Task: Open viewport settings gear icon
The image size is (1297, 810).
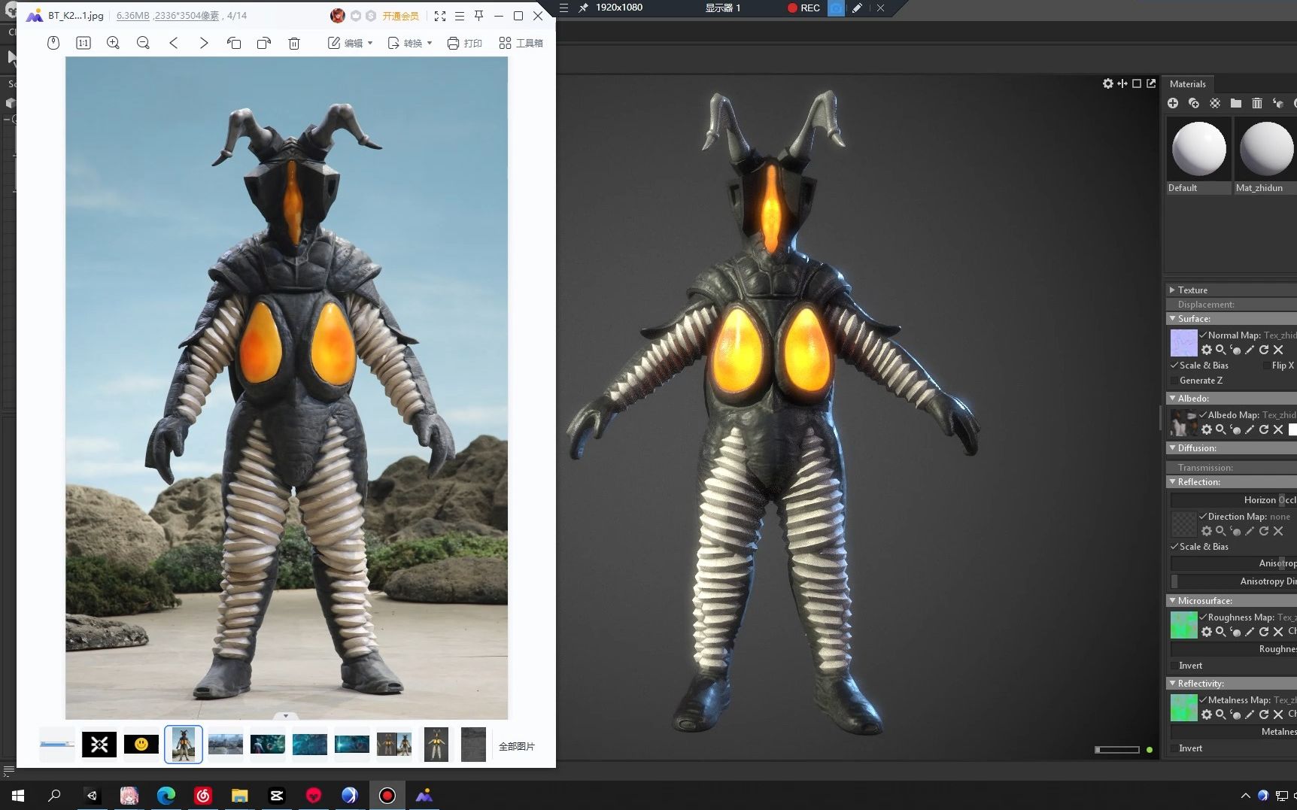Action: coord(1108,83)
